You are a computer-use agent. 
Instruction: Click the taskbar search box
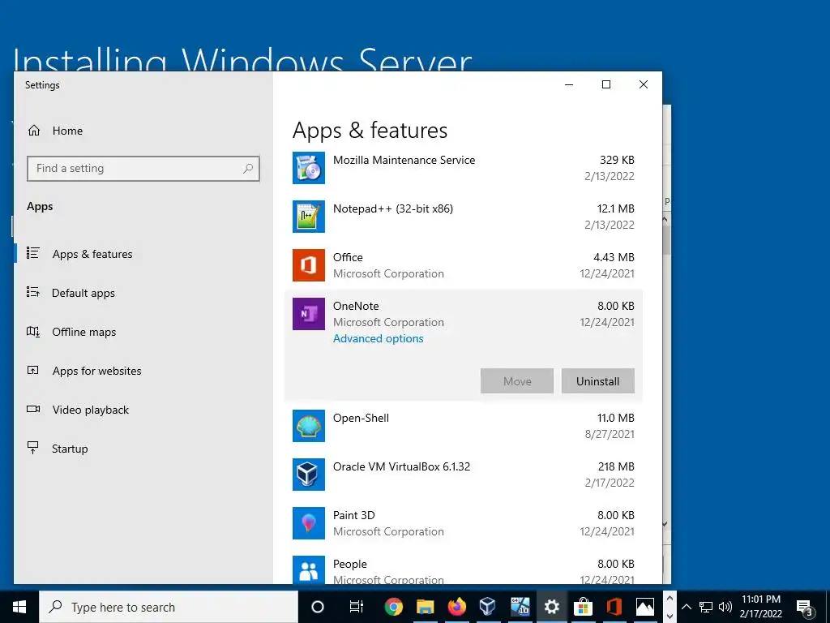coord(169,607)
